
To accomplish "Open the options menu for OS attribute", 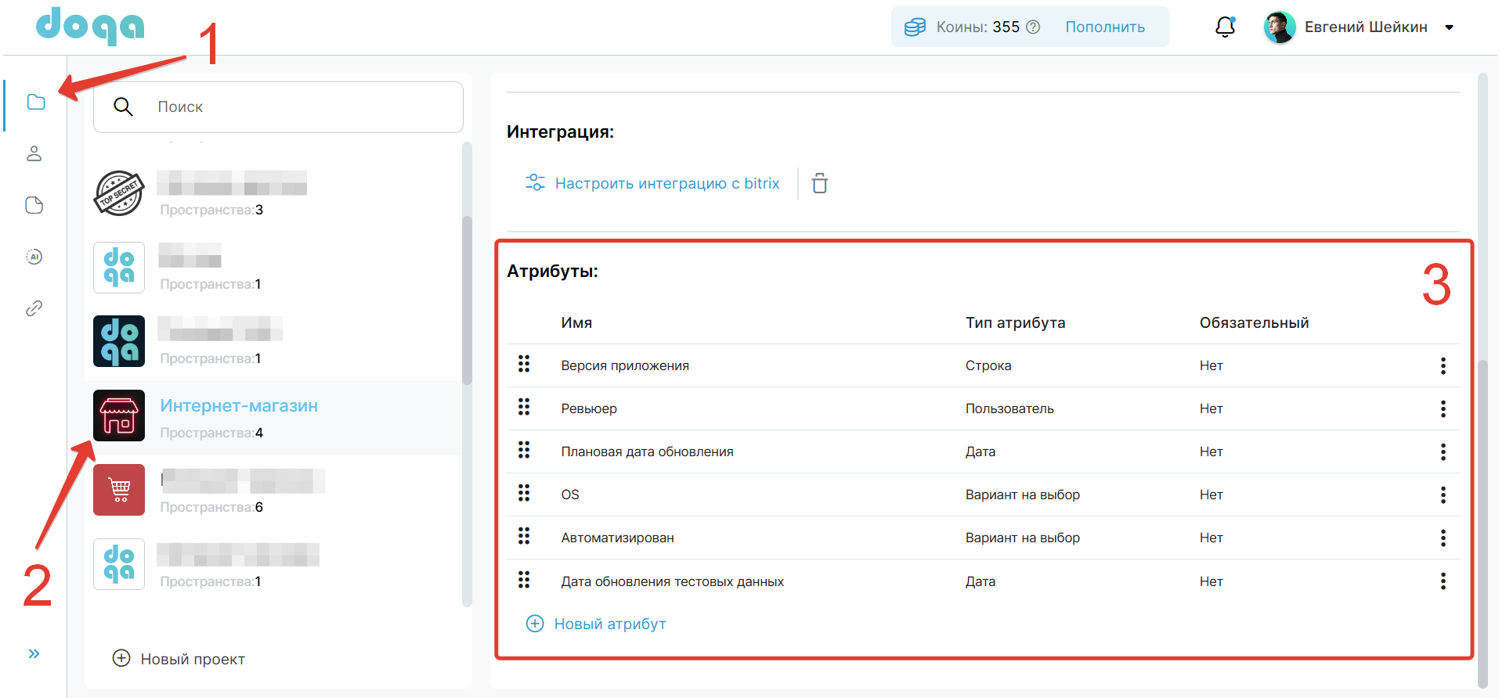I will tap(1443, 495).
